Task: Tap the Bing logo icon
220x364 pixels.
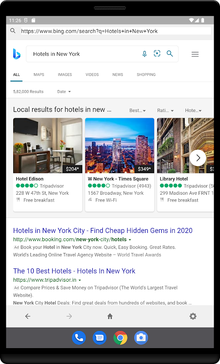Action: [17, 54]
